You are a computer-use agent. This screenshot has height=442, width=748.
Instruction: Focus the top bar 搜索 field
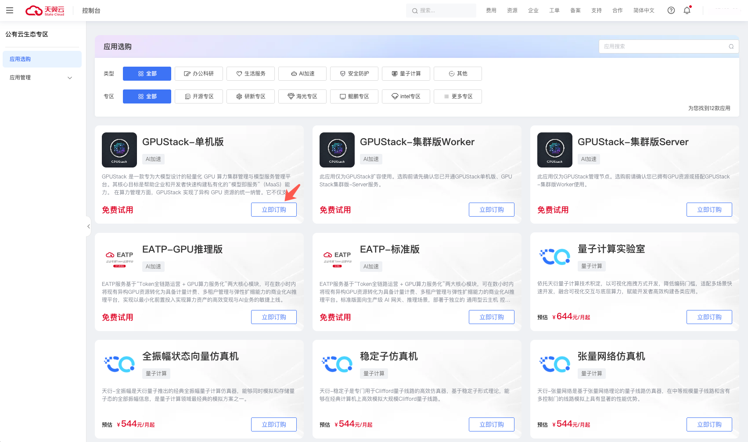click(x=441, y=11)
